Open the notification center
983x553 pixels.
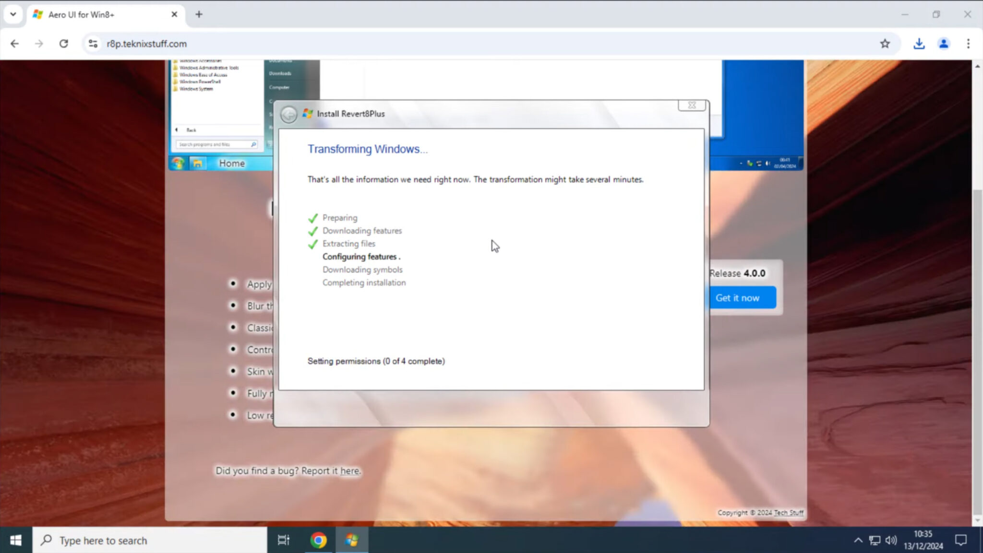click(x=962, y=540)
